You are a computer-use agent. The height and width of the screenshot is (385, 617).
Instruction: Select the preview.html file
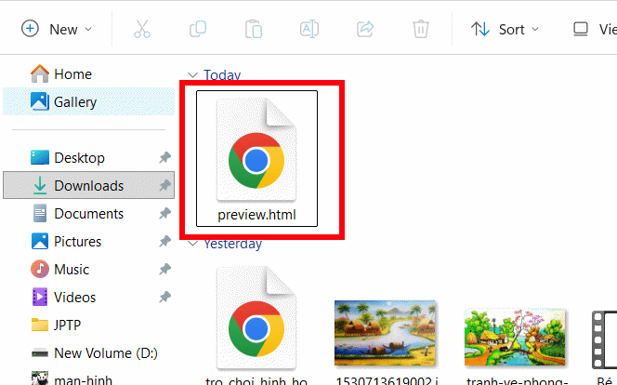(x=257, y=159)
